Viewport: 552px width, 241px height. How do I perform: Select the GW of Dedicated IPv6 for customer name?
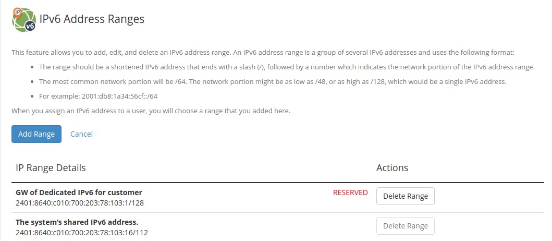point(79,192)
